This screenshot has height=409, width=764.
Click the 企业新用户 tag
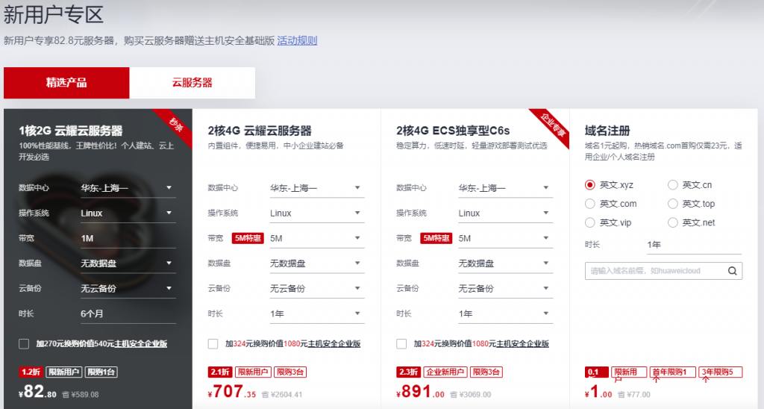[x=445, y=372]
